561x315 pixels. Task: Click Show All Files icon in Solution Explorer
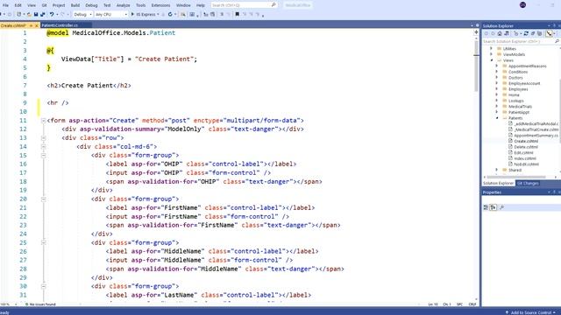pos(540,33)
